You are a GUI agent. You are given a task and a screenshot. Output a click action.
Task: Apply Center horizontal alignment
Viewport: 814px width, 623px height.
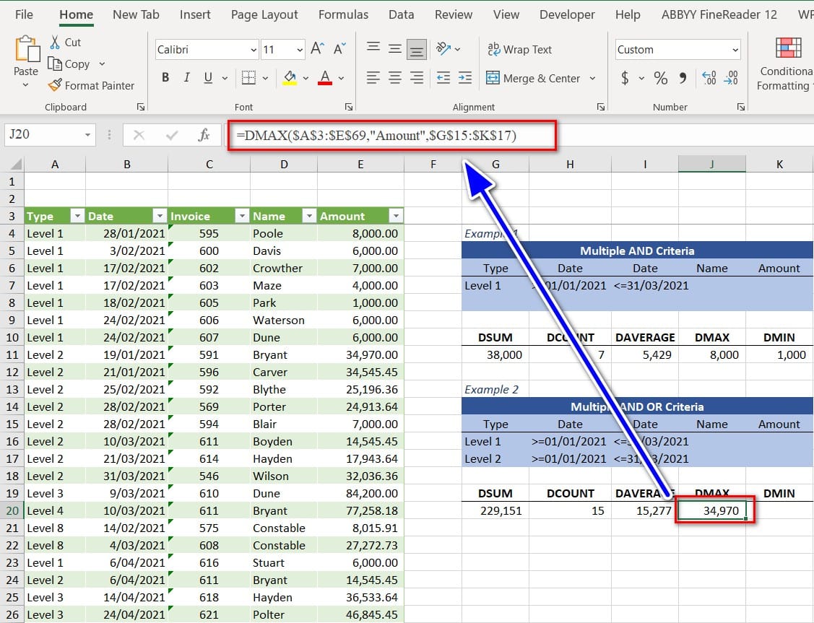[x=394, y=78]
